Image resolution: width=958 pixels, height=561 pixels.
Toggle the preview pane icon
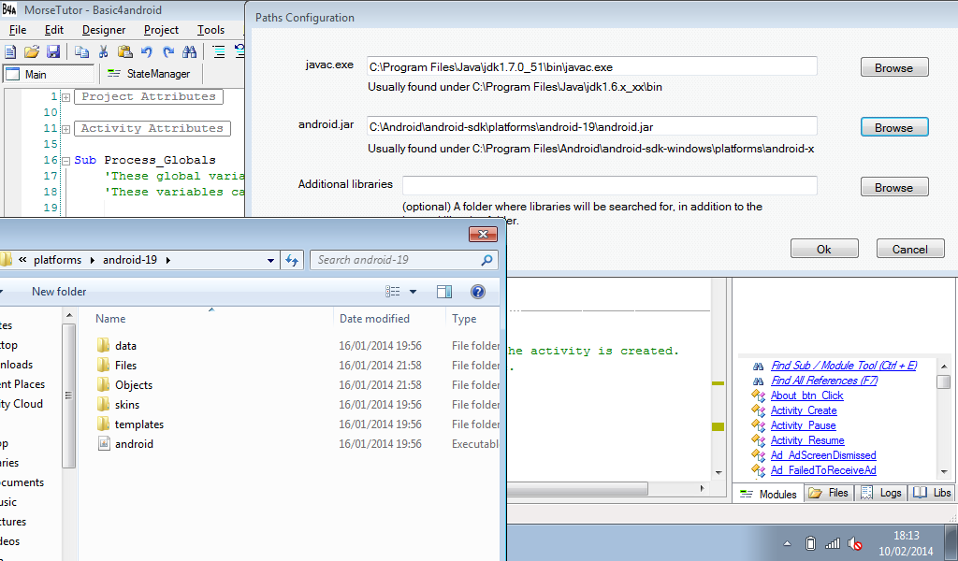[x=444, y=292]
